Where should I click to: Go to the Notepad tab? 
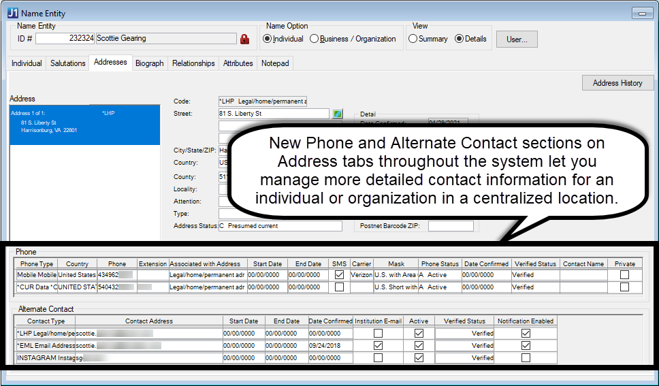(275, 63)
